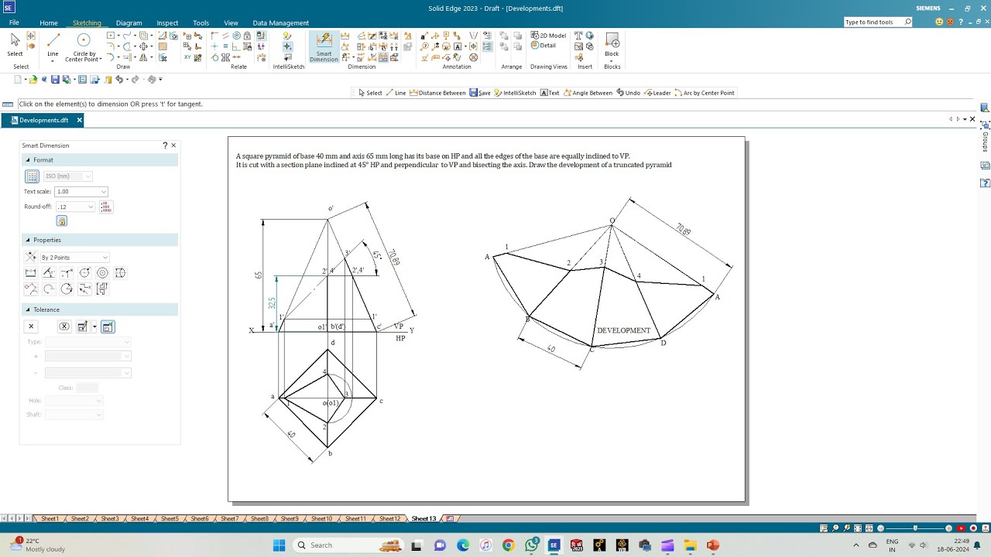Click the Distance Between shortcut tool
Viewport: 991px width, 557px height.
point(437,93)
